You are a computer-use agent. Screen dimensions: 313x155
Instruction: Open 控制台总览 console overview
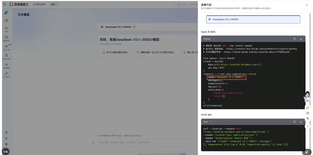pos(39,4)
